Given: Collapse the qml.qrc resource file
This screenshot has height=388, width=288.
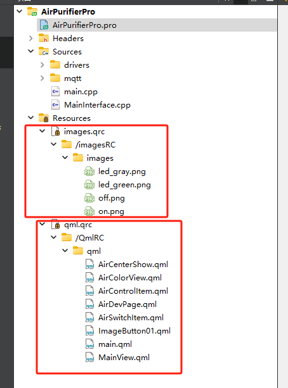Looking at the screenshot, I should (x=43, y=224).
